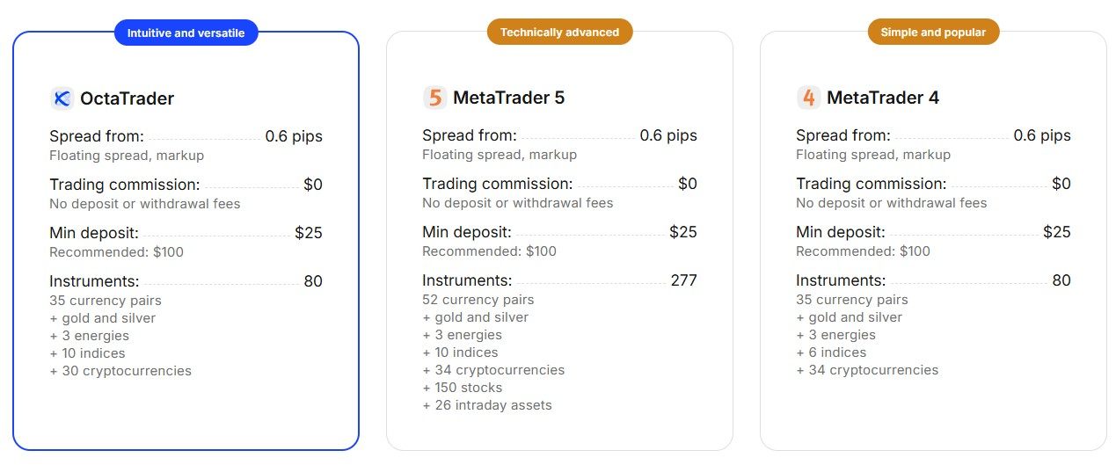Screen dimensions: 1116x465
Task: Click MetaTrader 5's 277 instruments value
Action: point(683,280)
